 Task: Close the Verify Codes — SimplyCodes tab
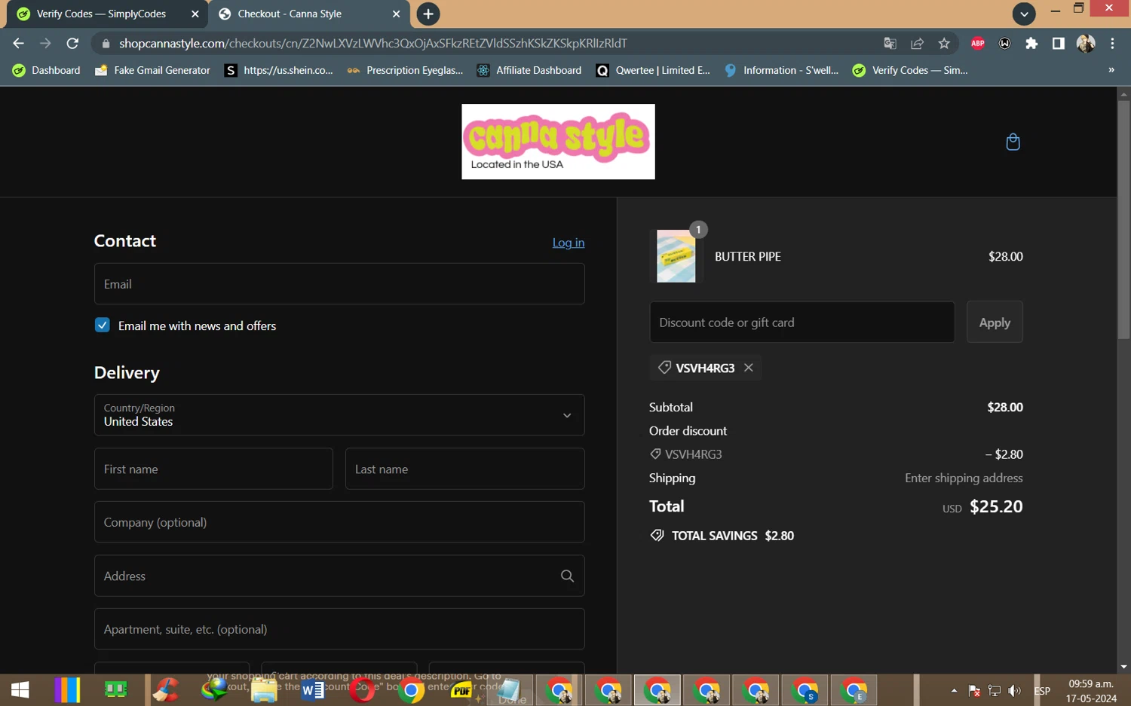pyautogui.click(x=195, y=14)
